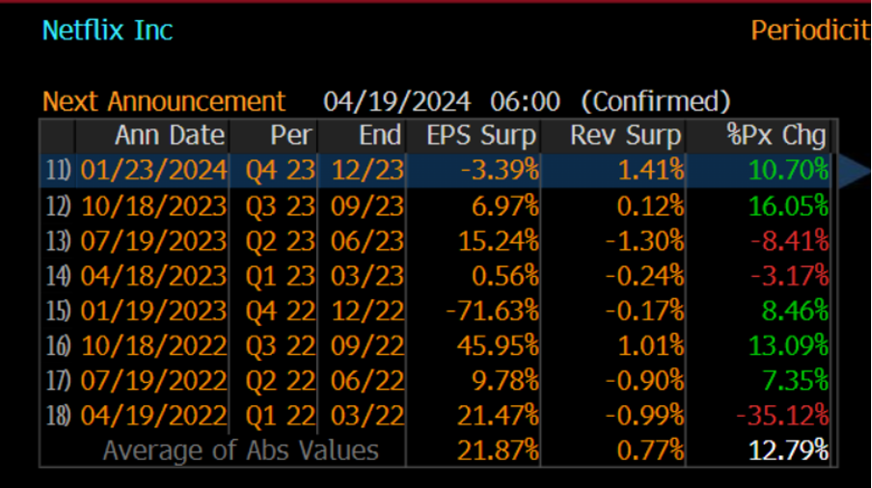The height and width of the screenshot is (488, 872).
Task: Click the 7.35% price change value
Action: point(795,381)
